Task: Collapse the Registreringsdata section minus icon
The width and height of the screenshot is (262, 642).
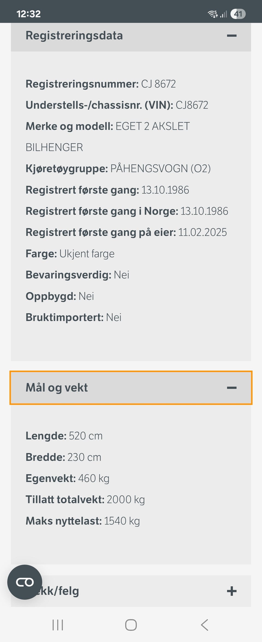Action: [x=231, y=36]
